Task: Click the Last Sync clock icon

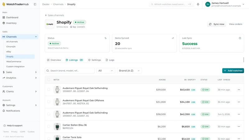Action: click(240, 38)
